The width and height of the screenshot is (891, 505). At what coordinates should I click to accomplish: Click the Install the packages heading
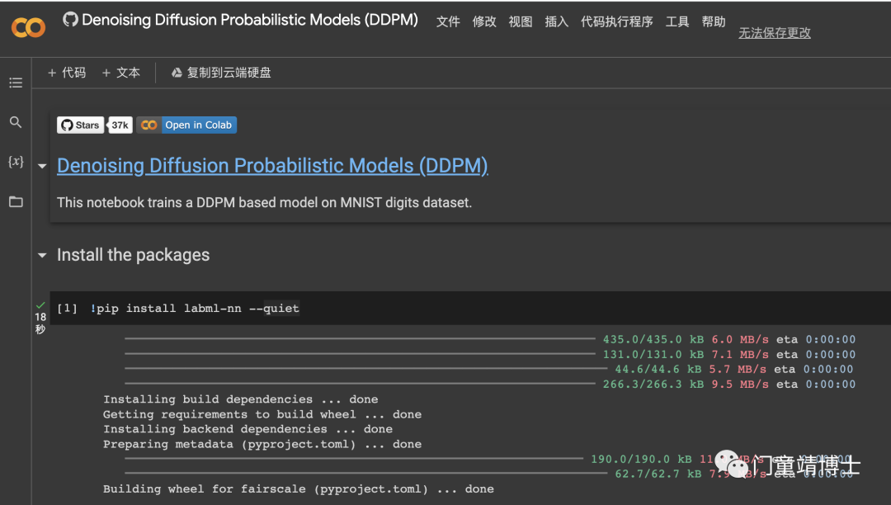(x=133, y=255)
